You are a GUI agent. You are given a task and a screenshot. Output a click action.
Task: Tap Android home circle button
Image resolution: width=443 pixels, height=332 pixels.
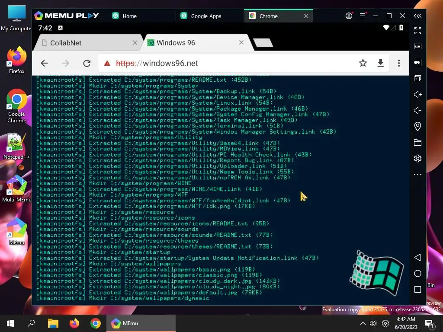click(417, 273)
